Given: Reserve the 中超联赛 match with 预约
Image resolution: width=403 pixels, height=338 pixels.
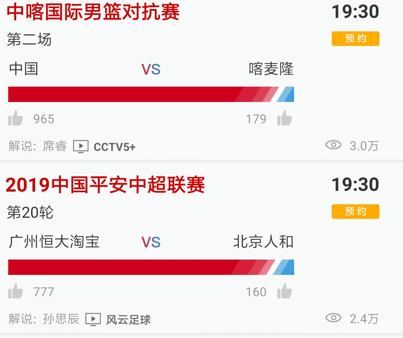Looking at the screenshot, I should (355, 212).
